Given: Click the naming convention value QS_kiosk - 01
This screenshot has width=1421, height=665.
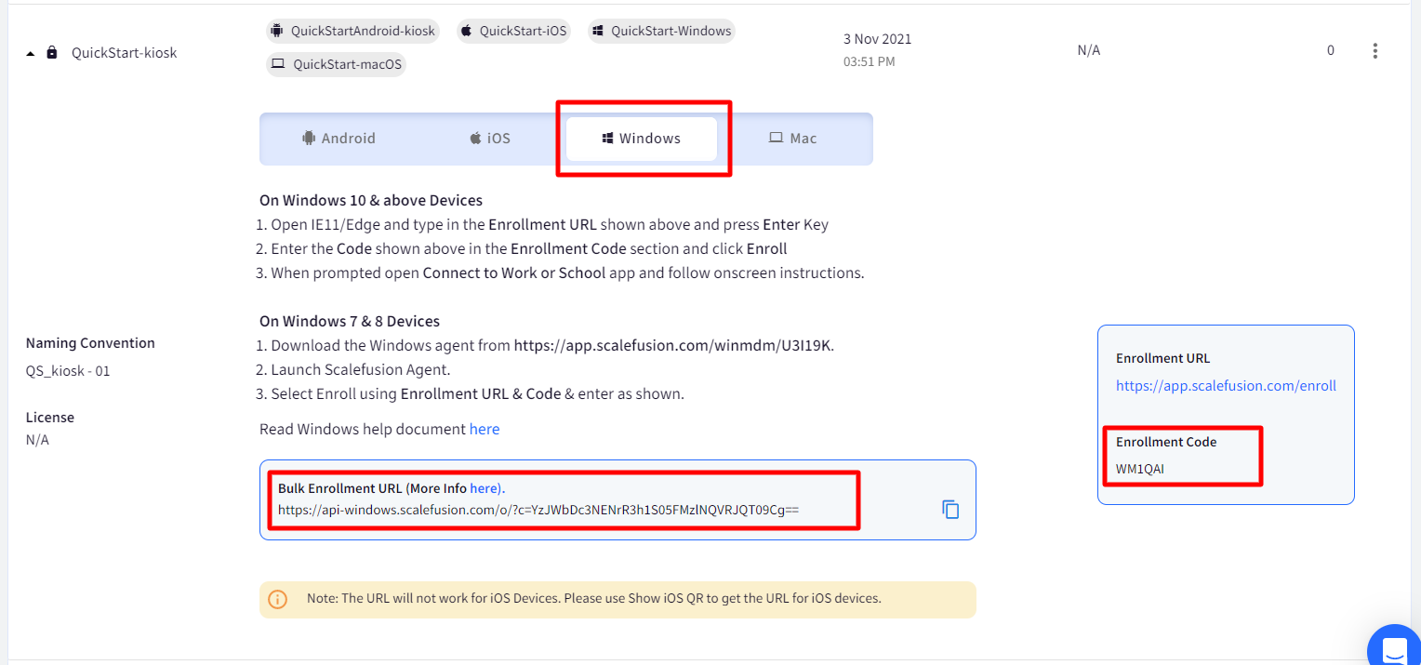Looking at the screenshot, I should point(68,371).
